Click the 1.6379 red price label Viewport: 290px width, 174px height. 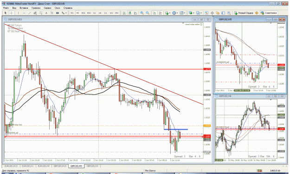click(x=207, y=69)
